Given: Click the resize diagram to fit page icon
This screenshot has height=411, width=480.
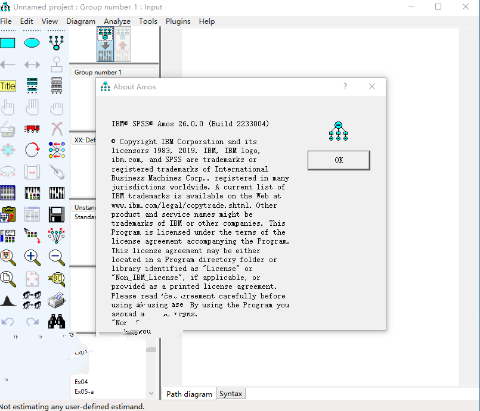Looking at the screenshot, I should coord(32,279).
